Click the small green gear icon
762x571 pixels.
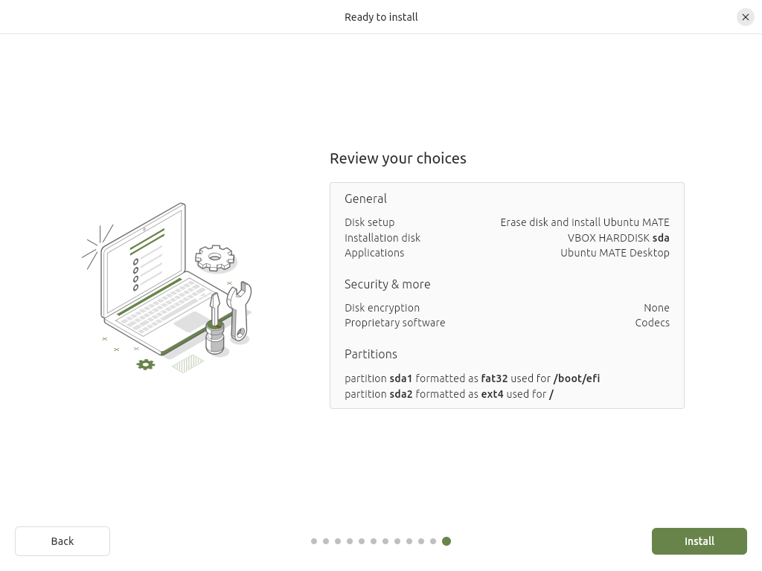(146, 364)
